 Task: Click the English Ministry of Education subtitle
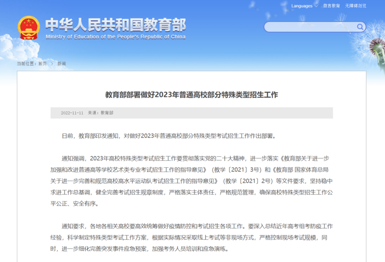tap(115, 37)
